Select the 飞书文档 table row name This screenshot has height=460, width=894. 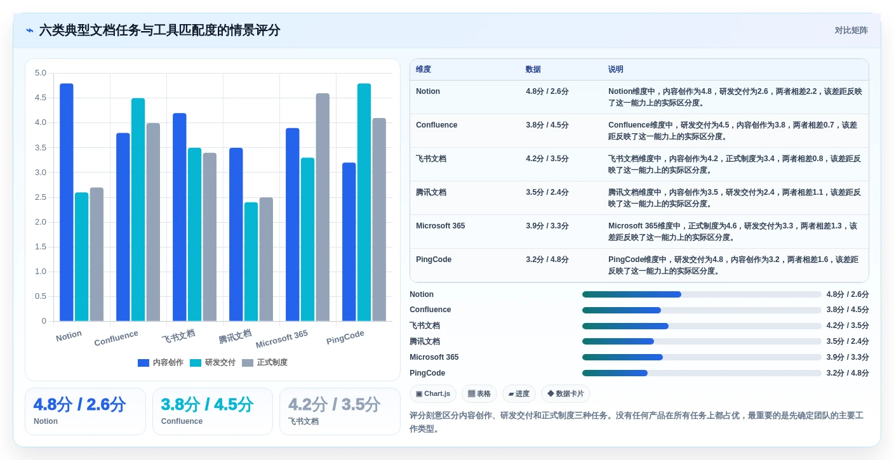pos(431,159)
